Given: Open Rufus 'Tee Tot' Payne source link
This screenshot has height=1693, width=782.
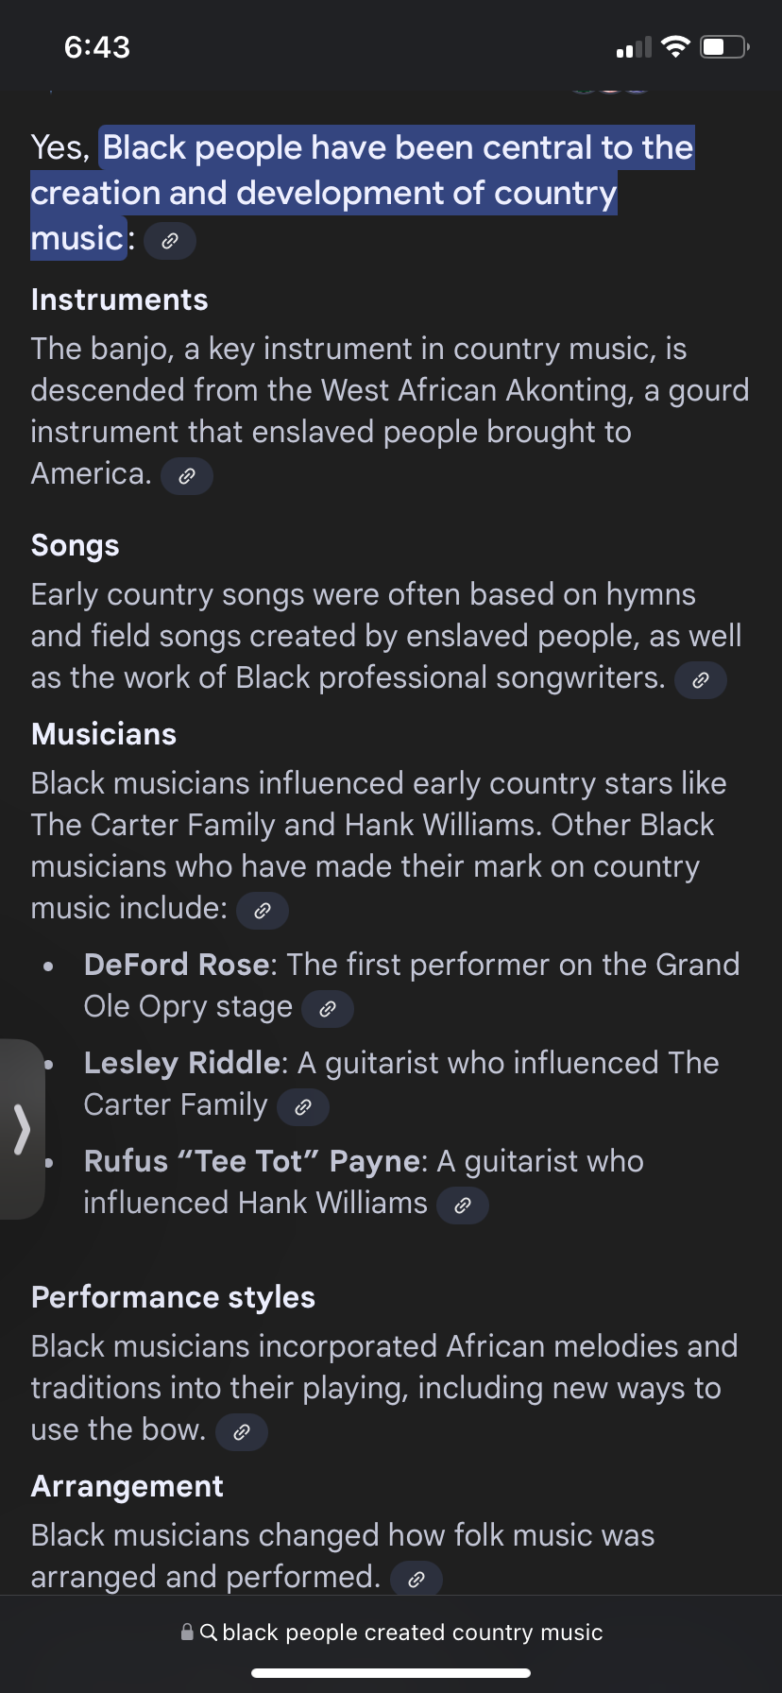Looking at the screenshot, I should pyautogui.click(x=463, y=1206).
